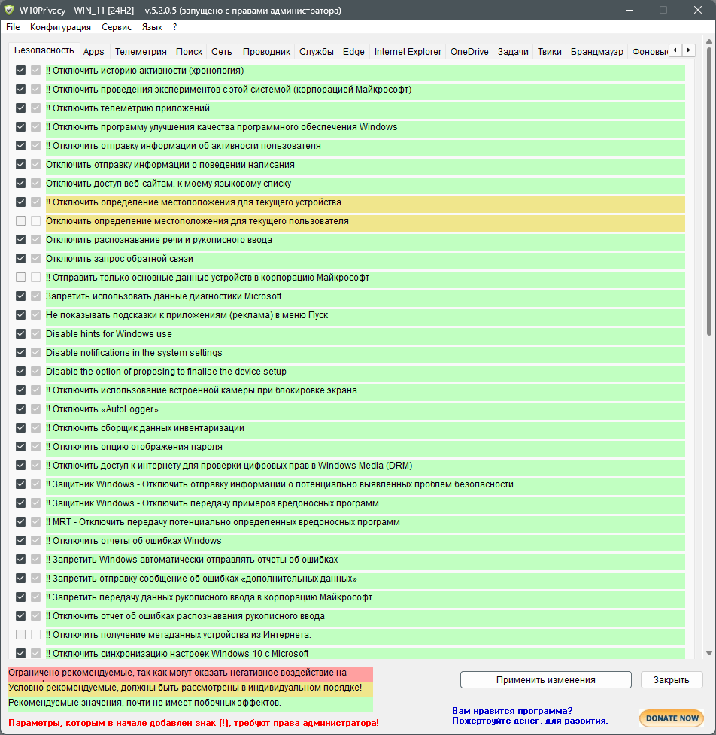Open the Internet Explorer tab
Image resolution: width=716 pixels, height=735 pixels.
pyautogui.click(x=408, y=52)
